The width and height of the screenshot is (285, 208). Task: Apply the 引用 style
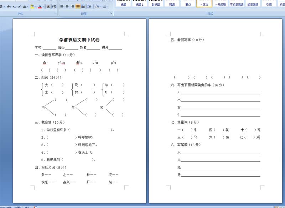(269, 4)
